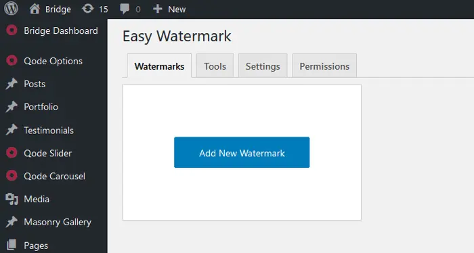Select the Watermarks tab
The image size is (474, 253).
click(x=159, y=66)
